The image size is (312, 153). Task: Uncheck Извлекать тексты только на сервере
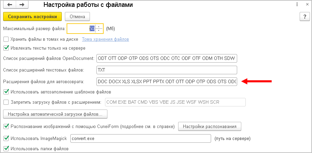click(6, 48)
